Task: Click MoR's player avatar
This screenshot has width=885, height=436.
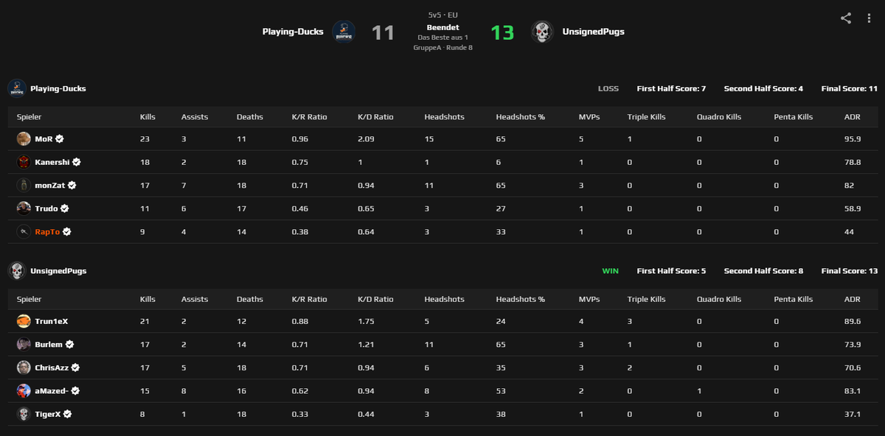Action: point(24,138)
